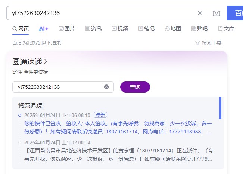Select the timestamp 2025年01月24日 下午06:08:10
The width and height of the screenshot is (243, 174).
57,115
